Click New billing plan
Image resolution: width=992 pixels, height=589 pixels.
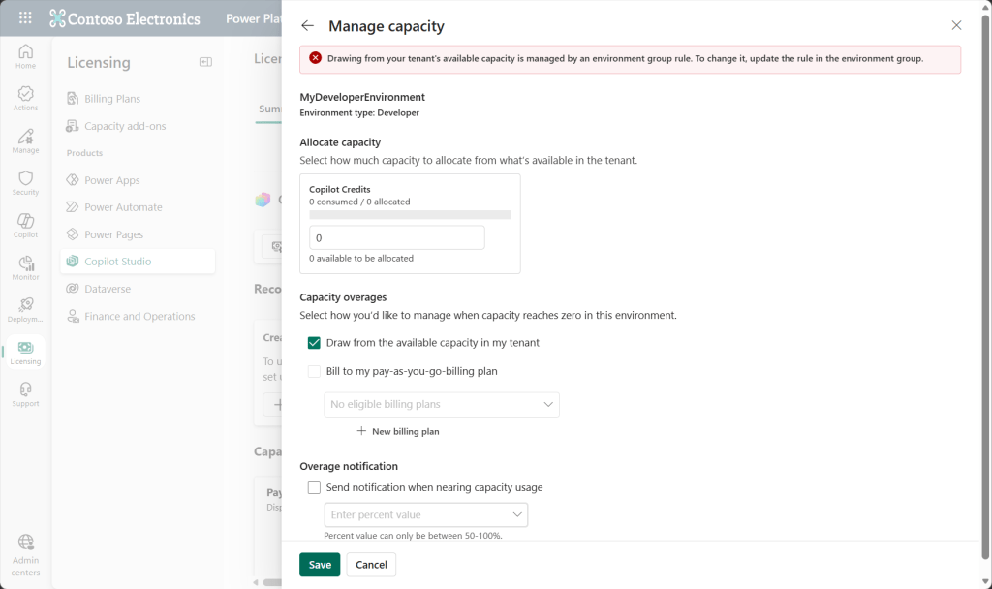coord(398,431)
